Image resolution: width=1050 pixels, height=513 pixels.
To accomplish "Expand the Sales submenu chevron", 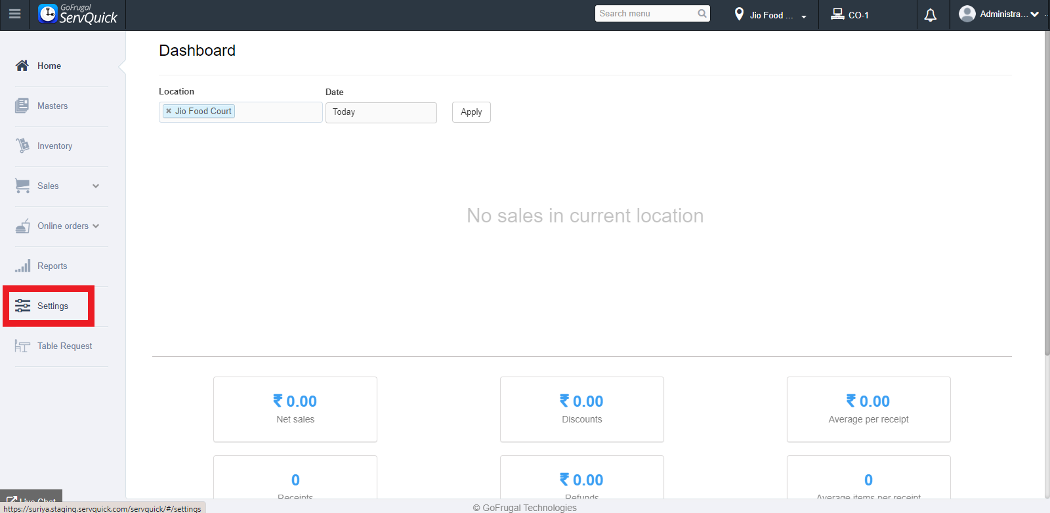I will tap(96, 186).
